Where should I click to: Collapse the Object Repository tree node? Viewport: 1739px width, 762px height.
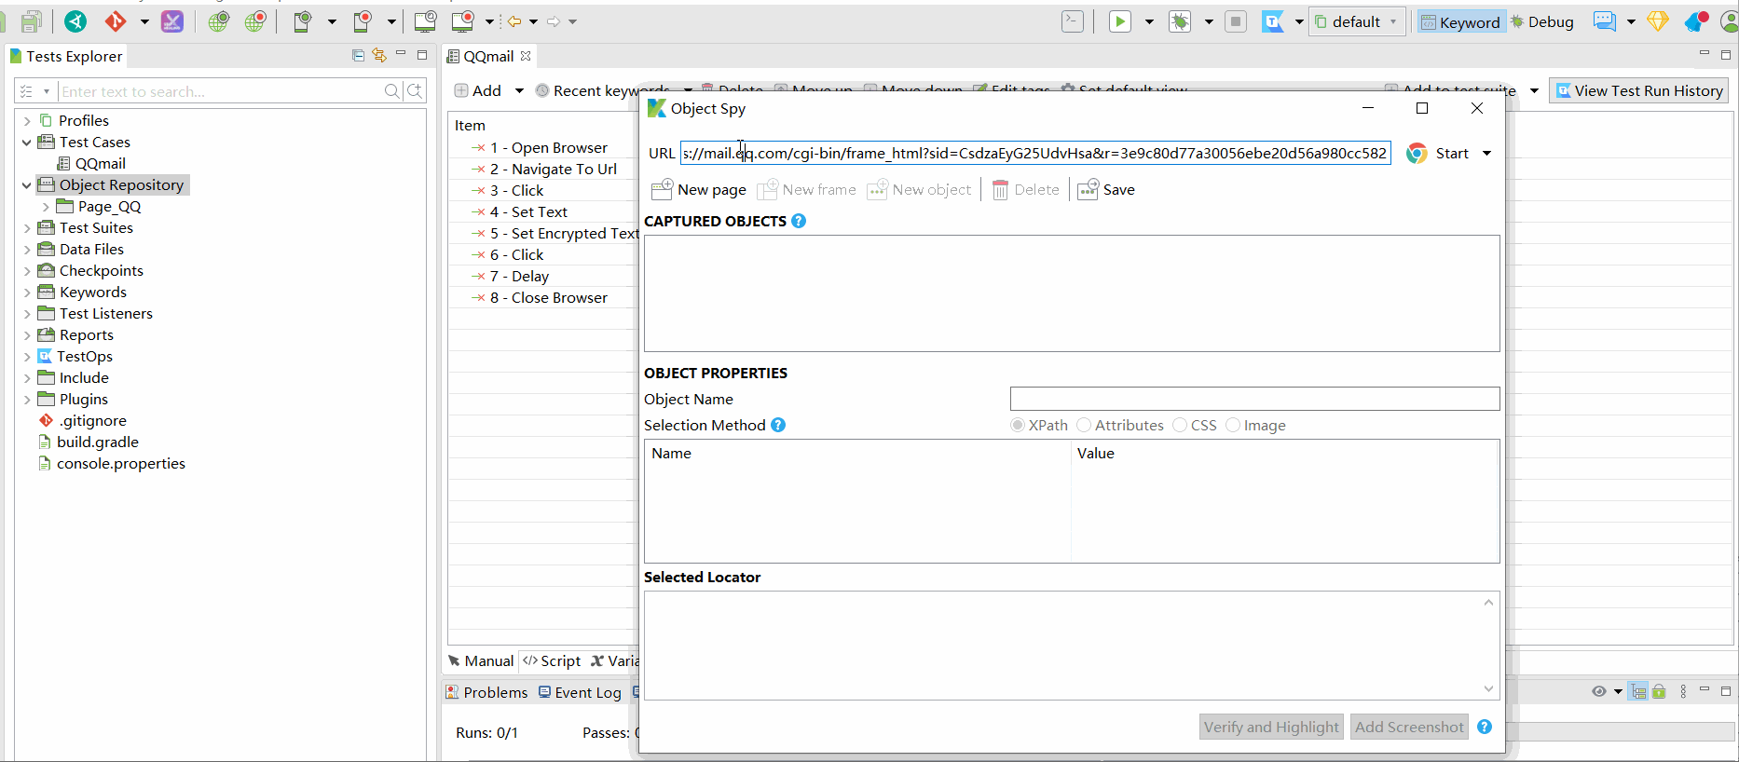point(27,185)
